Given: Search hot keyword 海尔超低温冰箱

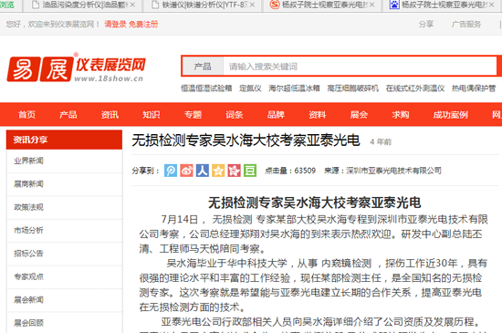Looking at the screenshot, I should coord(294,88).
